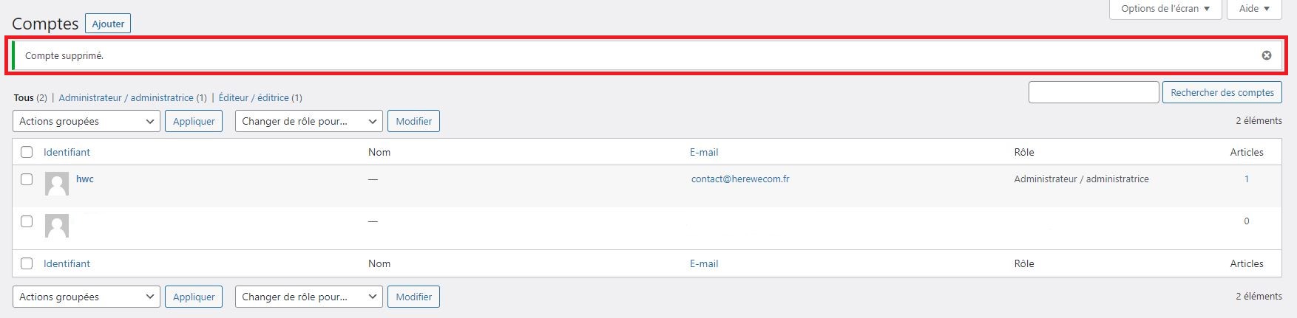Open bottom "Actions groupées" dropdown
This screenshot has width=1297, height=318.
[x=87, y=297]
